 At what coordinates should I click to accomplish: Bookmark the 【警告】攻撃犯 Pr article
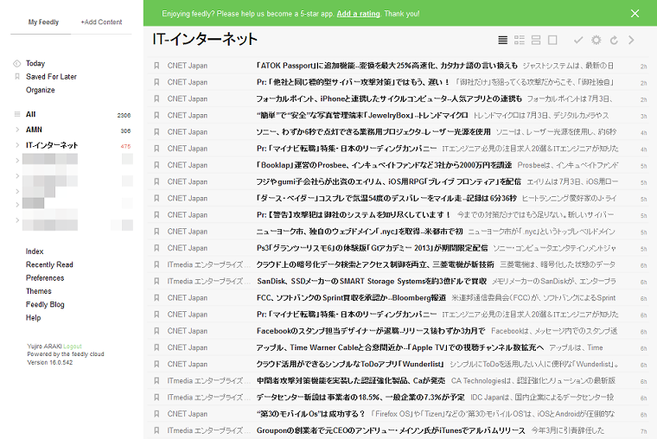[156, 215]
